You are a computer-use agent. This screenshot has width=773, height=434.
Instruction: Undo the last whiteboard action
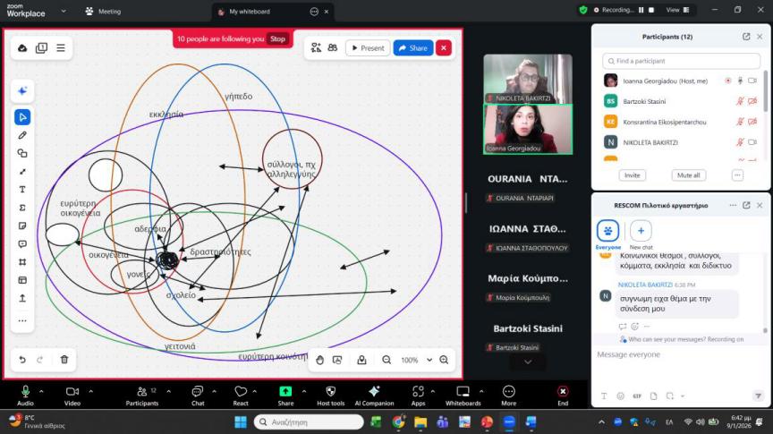pyautogui.click(x=22, y=359)
